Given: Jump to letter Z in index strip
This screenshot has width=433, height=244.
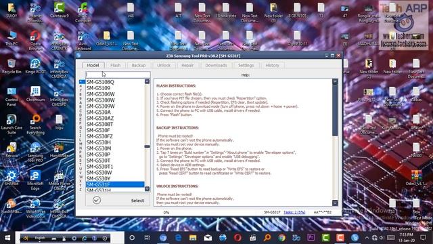Looking at the screenshot, I should (81, 190).
